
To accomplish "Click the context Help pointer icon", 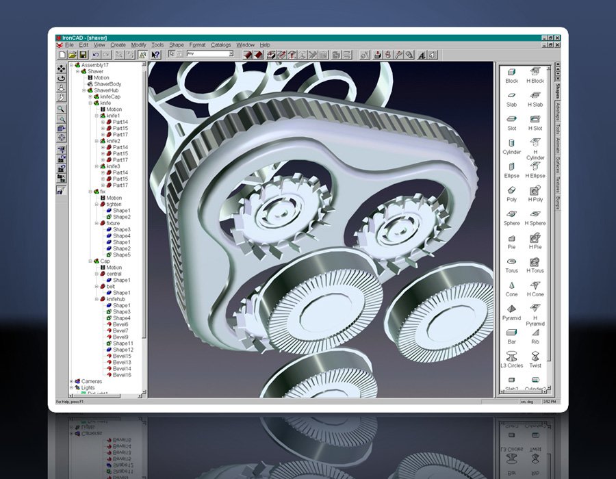I will click(x=155, y=54).
